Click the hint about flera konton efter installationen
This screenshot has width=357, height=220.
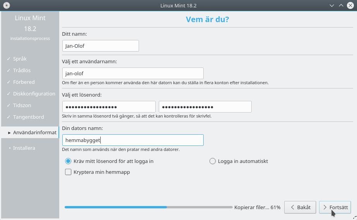click(165, 83)
